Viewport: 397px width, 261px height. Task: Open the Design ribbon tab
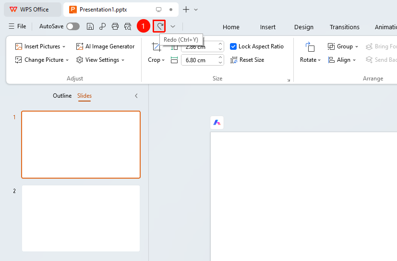(x=303, y=27)
